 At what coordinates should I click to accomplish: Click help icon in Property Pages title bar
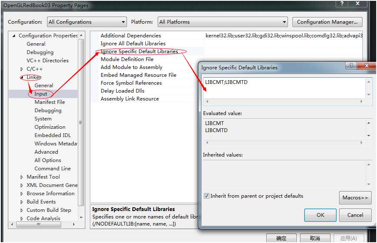point(342,4)
